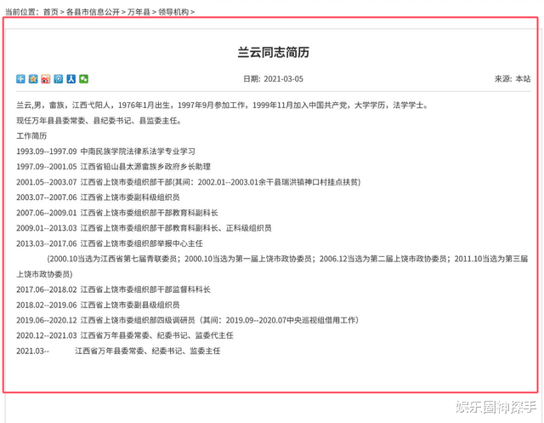Click the date 2021-03-05
Screen dimensions: 544x423
[x=283, y=79]
